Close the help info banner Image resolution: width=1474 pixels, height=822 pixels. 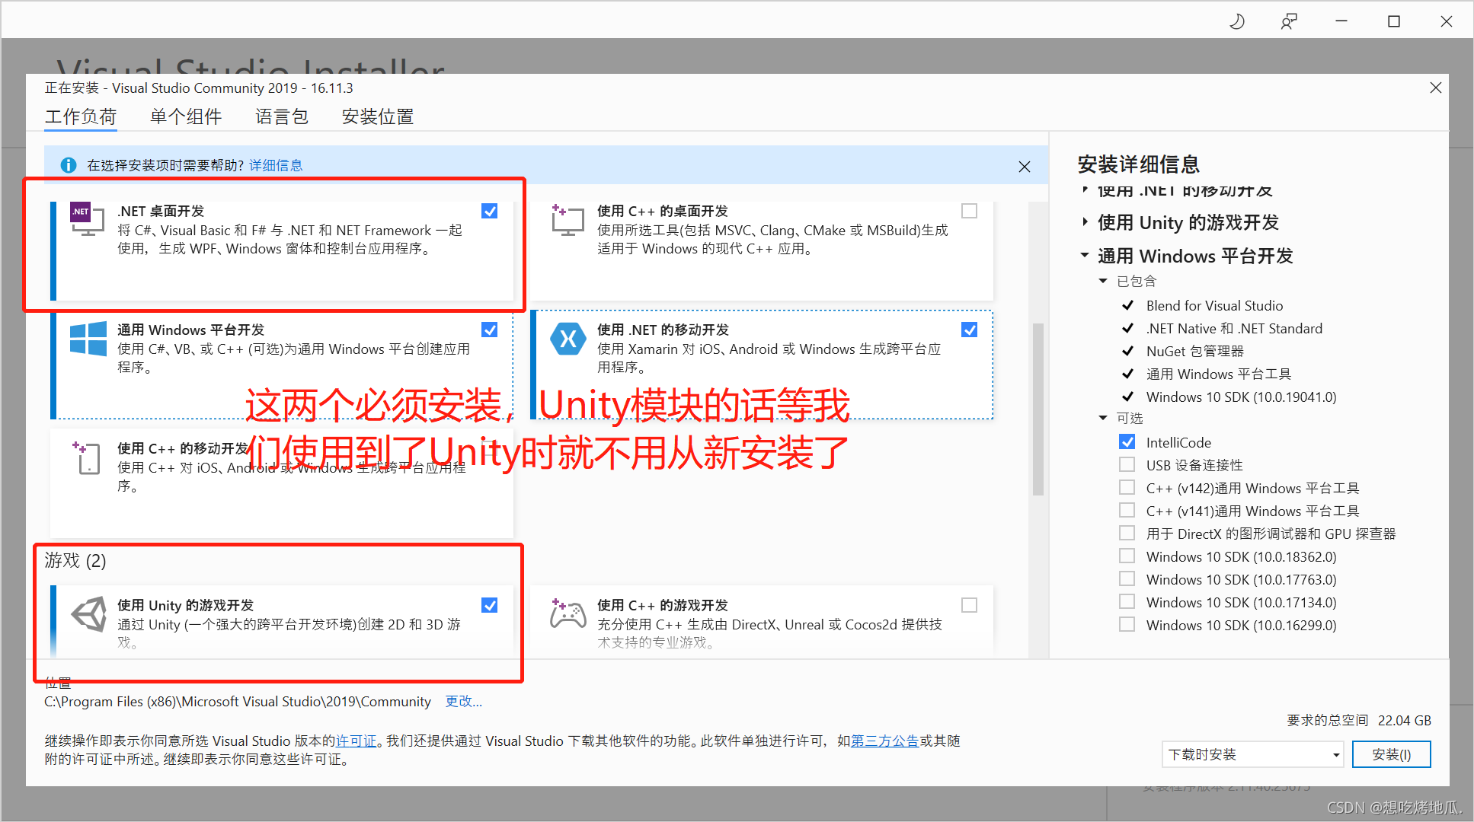tap(1025, 167)
